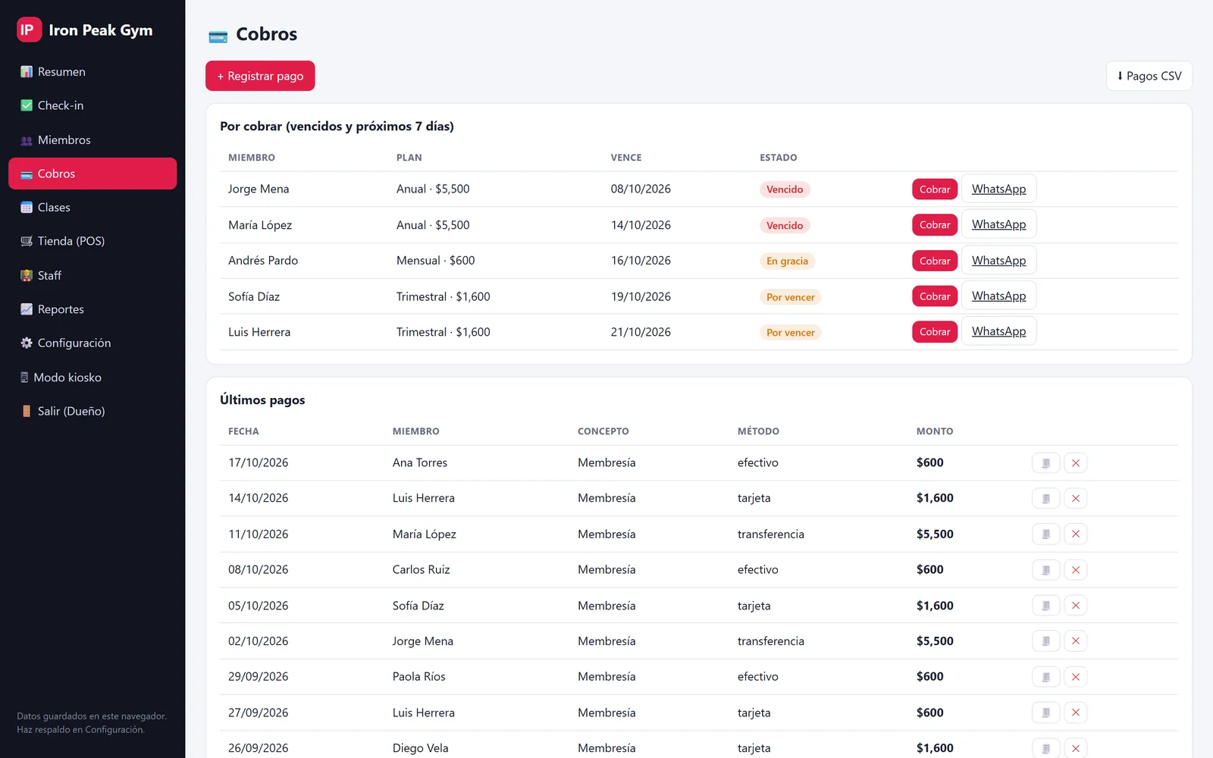The height and width of the screenshot is (758, 1213).
Task: Open WhatsApp link for Andrés Pardo
Action: 998,260
